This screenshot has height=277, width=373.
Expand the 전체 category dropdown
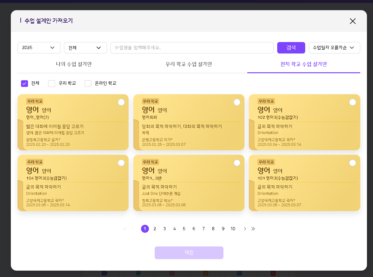[85, 48]
